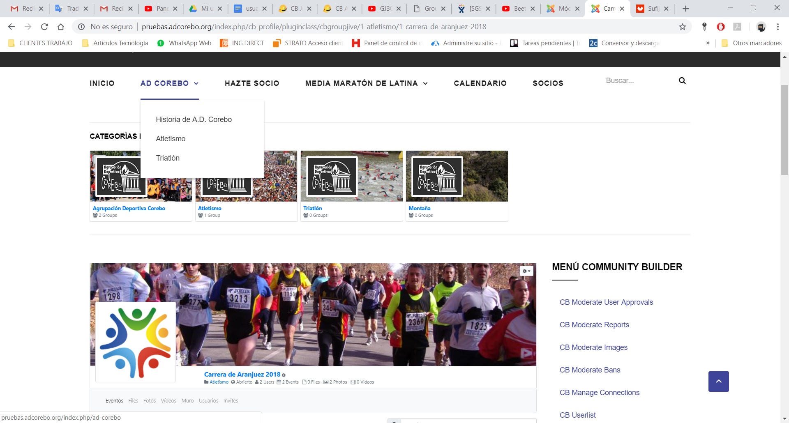789x423 pixels.
Task: Click the site search magnifier icon
Action: pyautogui.click(x=682, y=80)
